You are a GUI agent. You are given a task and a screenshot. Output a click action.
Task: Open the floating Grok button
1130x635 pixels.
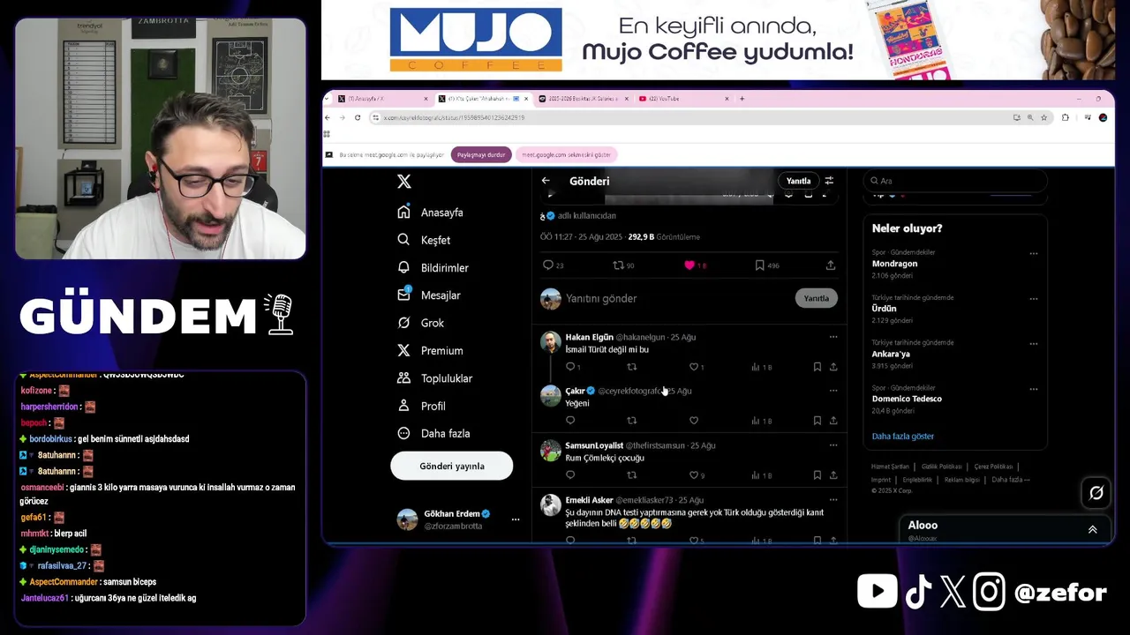[1096, 493]
